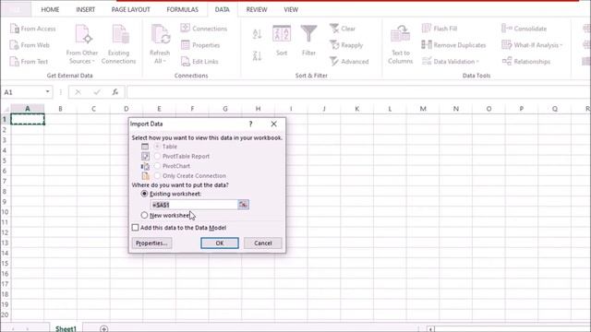591x332 pixels.
Task: Select column B header
Action: [60, 109]
